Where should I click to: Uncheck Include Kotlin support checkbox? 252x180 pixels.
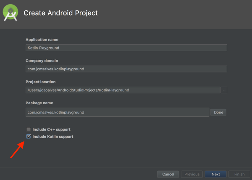[x=29, y=136]
